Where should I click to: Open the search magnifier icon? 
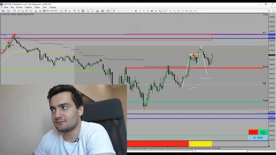(269, 11)
